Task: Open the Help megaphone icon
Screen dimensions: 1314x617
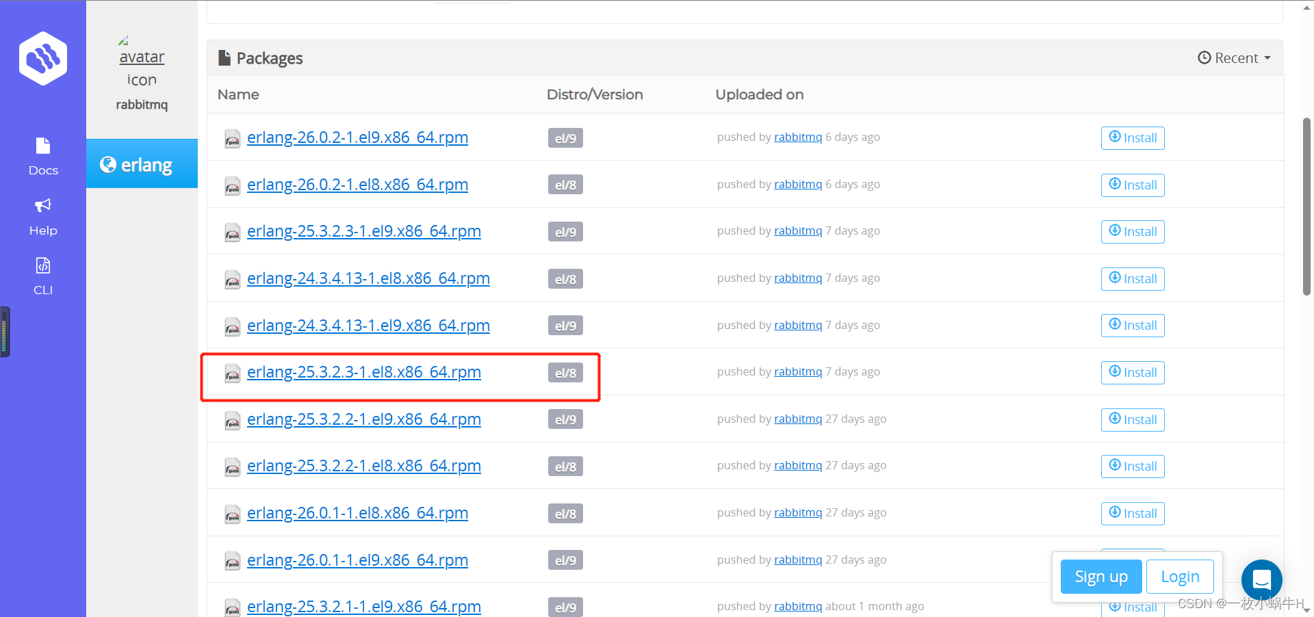Action: coord(43,205)
